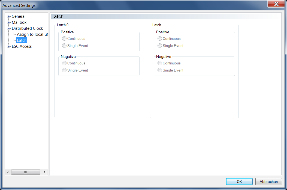The image size is (287, 190).
Task: Select General in the settings tree
Action: (x=19, y=16)
